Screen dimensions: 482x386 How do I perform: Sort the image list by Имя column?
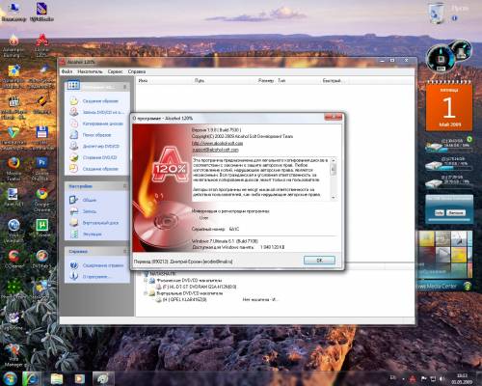(164, 80)
